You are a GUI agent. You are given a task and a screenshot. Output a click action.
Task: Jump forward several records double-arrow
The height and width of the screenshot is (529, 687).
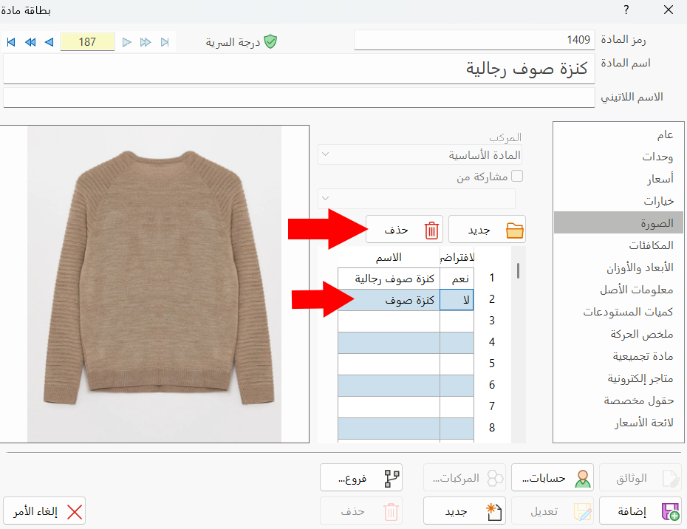pos(146,42)
